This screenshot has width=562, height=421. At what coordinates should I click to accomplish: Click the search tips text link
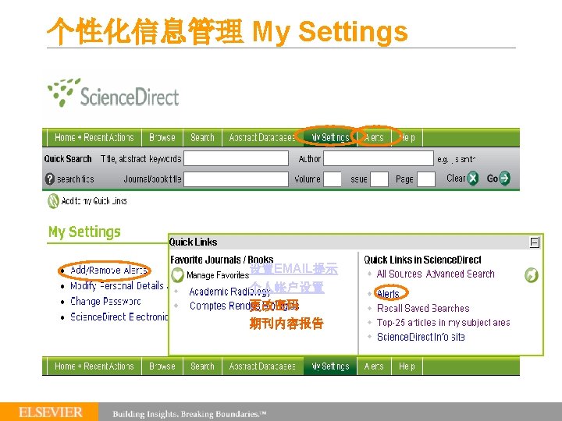coord(75,179)
